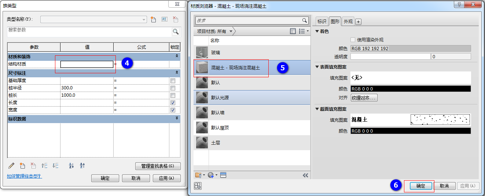Toggle lock checkbox for 桩长
Screen dimensions: 485x196
click(x=173, y=95)
